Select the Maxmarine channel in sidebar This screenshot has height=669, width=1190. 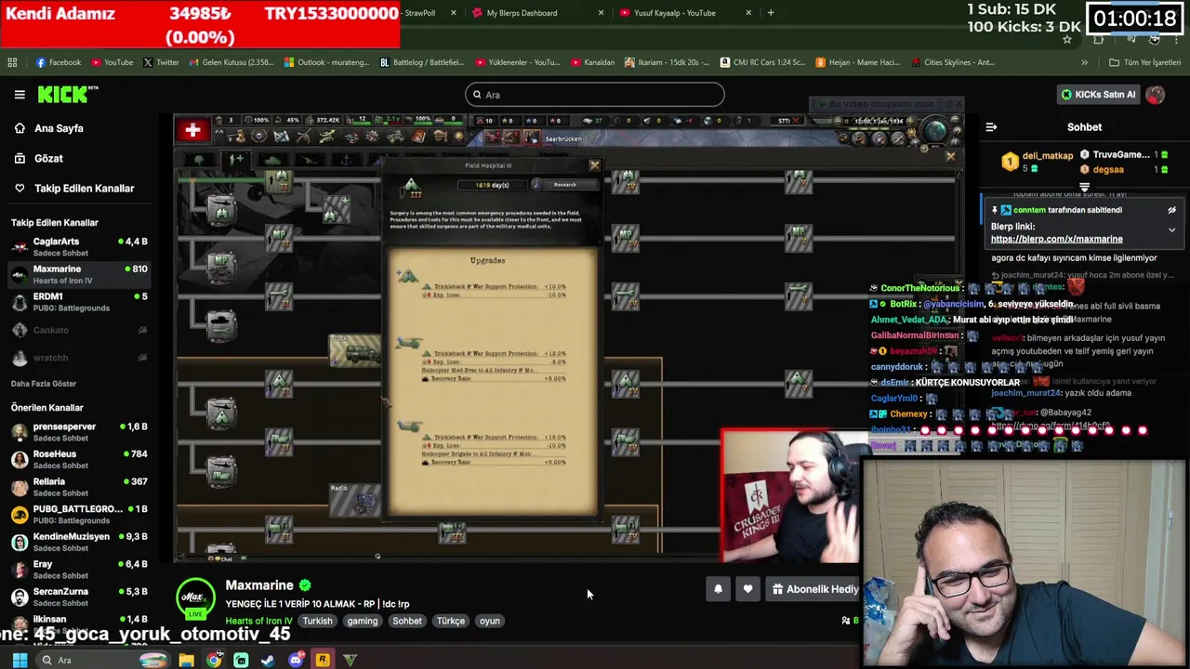(79, 274)
